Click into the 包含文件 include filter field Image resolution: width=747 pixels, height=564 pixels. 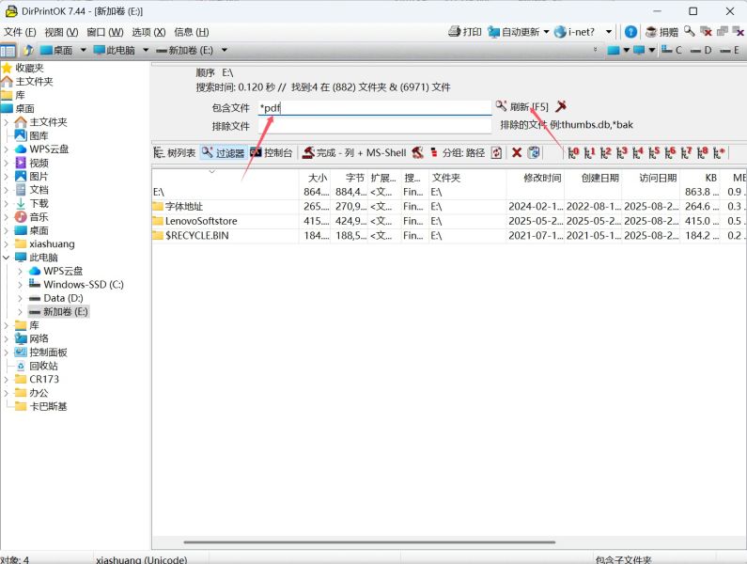(x=375, y=108)
